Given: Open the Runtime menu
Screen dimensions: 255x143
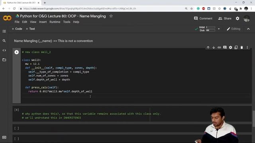Looking at the screenshot, I should 55,22.
